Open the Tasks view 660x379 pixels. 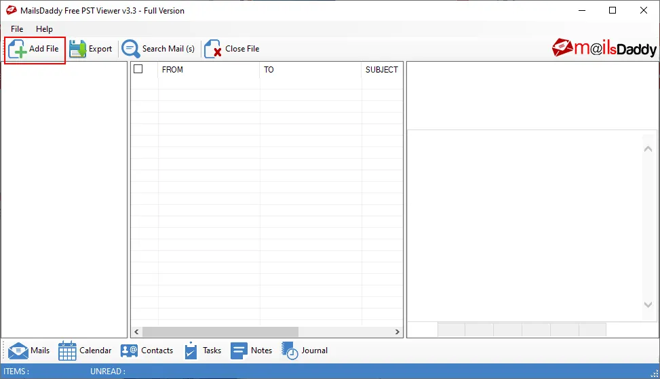pos(202,351)
